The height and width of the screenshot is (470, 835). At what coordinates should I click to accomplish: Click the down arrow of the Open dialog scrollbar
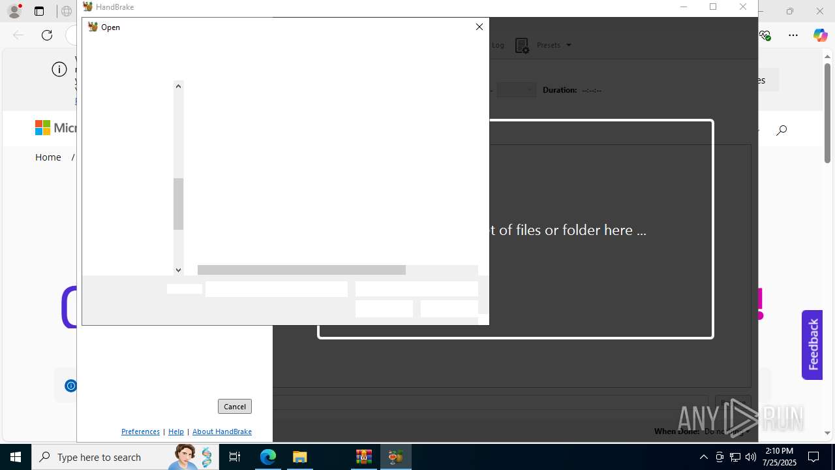[178, 270]
